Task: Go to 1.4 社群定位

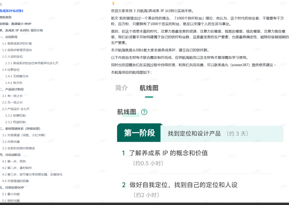Action: pyautogui.click(x=11, y=70)
